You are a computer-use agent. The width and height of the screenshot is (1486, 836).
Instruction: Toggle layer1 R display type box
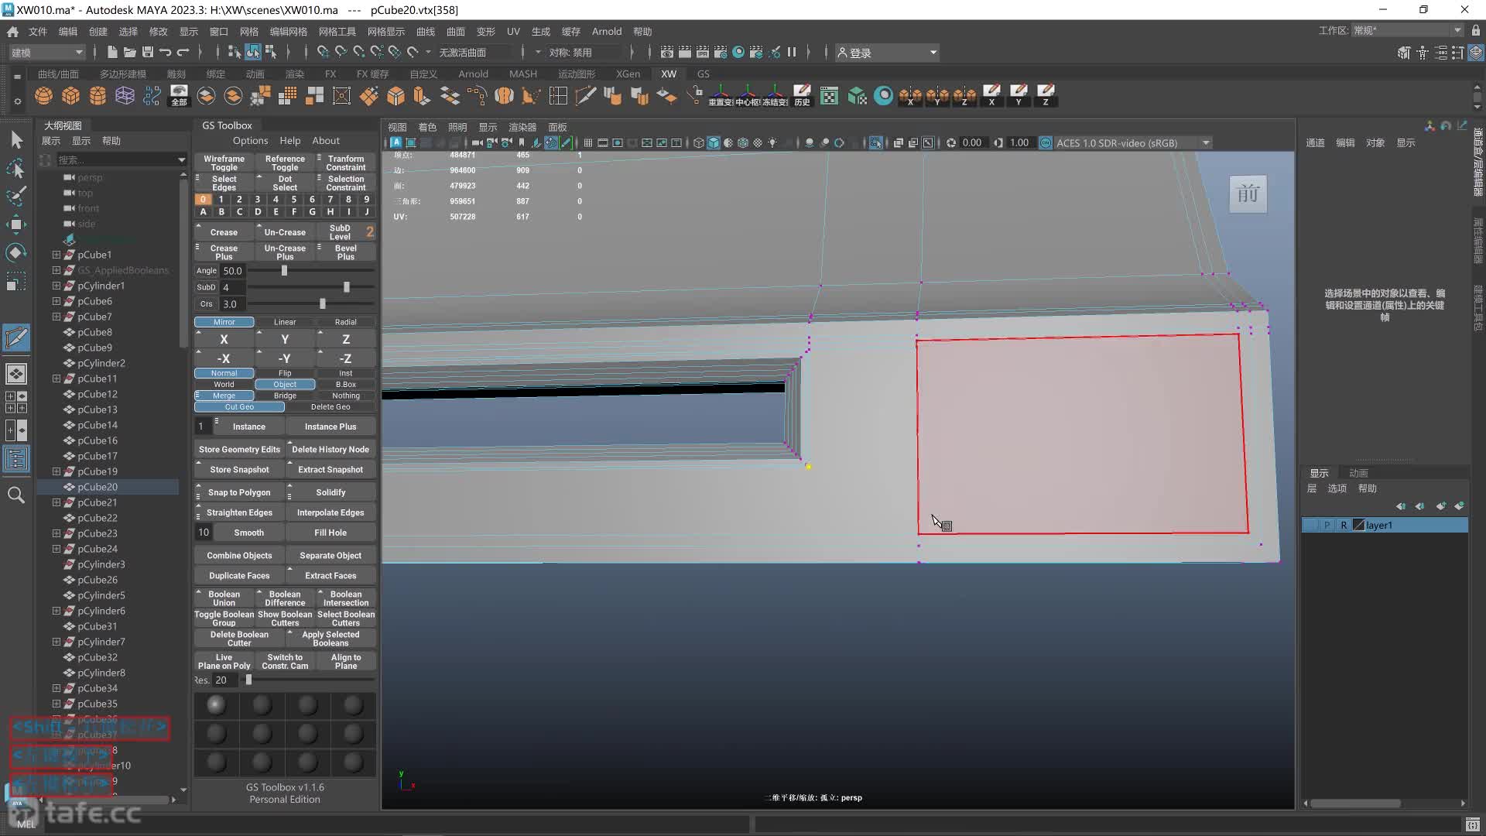coord(1344,525)
